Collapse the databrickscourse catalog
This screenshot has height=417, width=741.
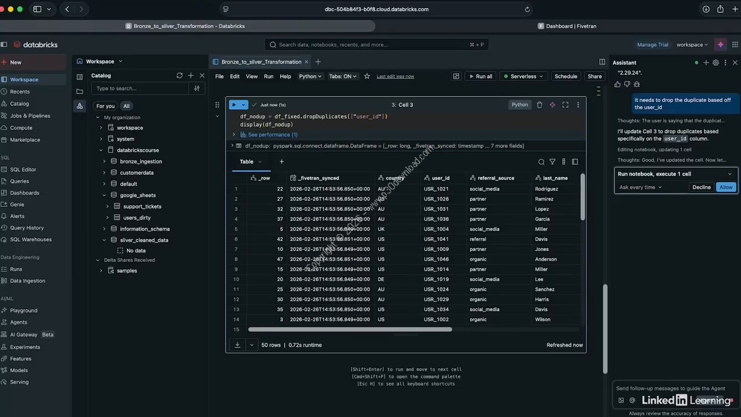coord(101,150)
